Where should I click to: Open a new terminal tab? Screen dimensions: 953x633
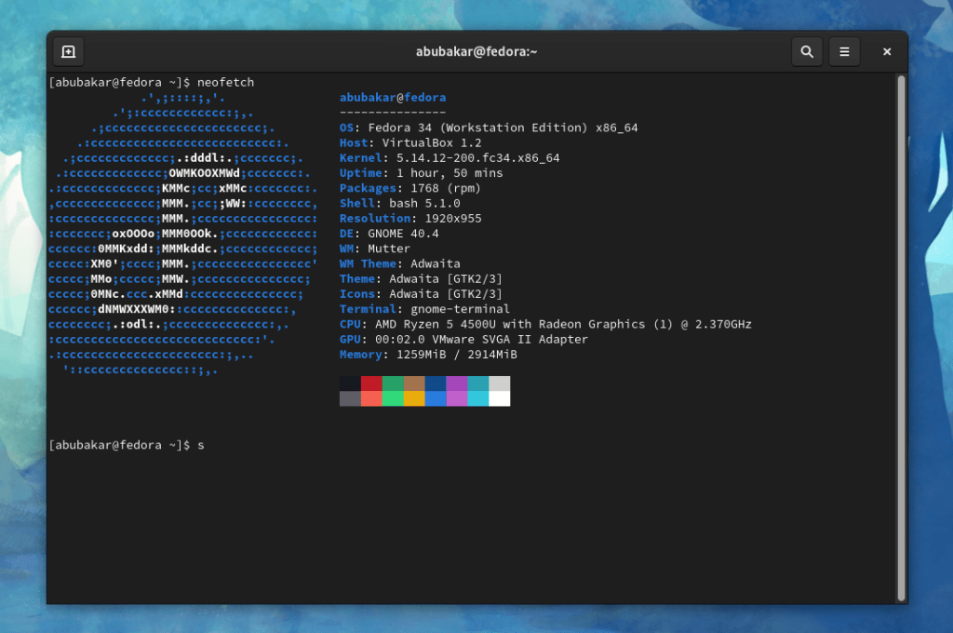(68, 51)
